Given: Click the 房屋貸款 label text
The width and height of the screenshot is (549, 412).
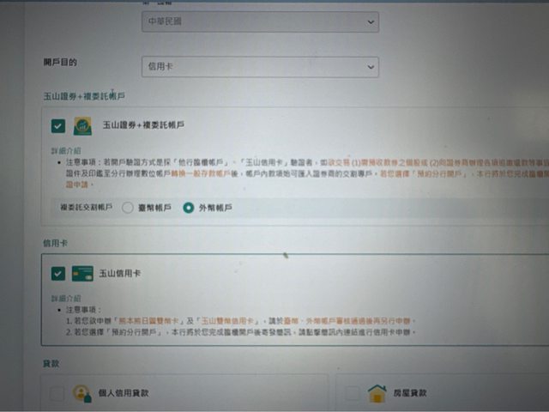Looking at the screenshot, I should (410, 393).
